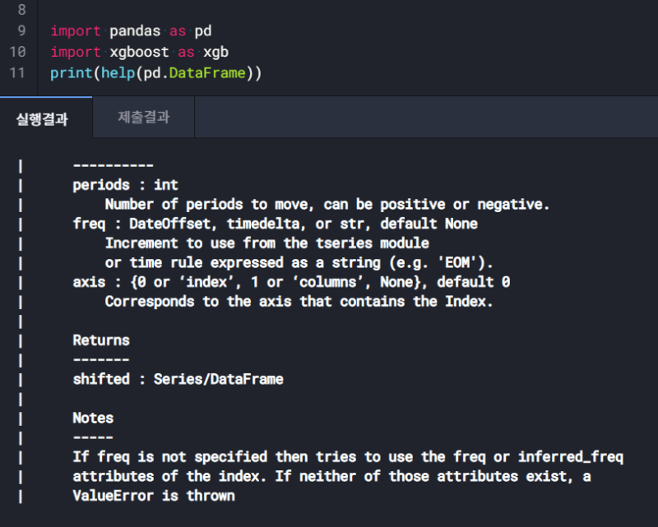Click line number 8 in the gutter
Viewport: 658px width, 527px height.
21,11
